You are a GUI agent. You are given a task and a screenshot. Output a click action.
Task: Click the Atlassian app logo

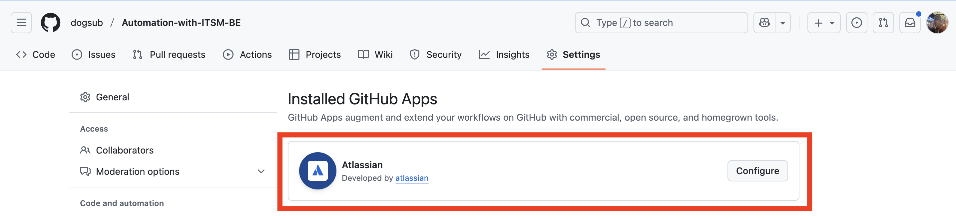(318, 171)
